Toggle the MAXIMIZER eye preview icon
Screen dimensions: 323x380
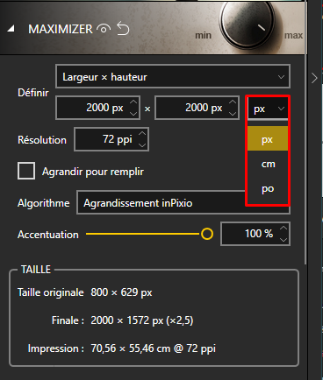(x=104, y=29)
